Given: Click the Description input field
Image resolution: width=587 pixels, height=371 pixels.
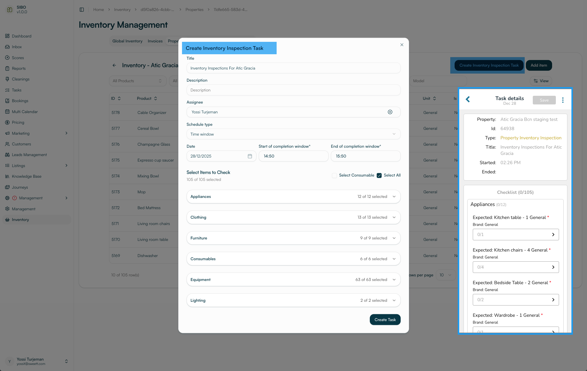Looking at the screenshot, I should click(293, 90).
